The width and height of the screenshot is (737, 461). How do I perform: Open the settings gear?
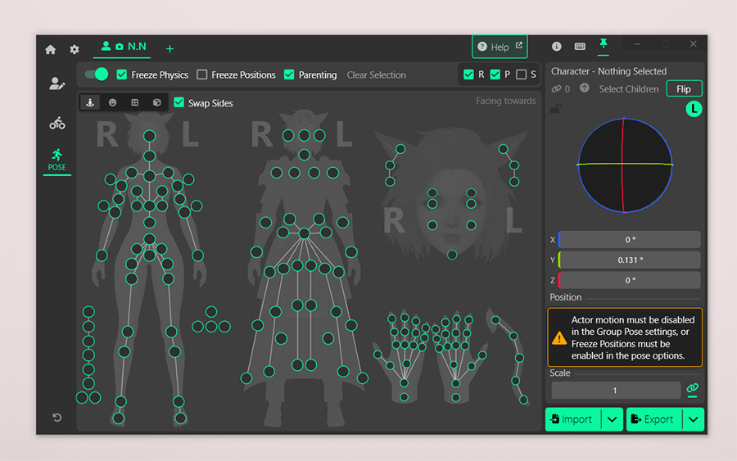pyautogui.click(x=75, y=50)
